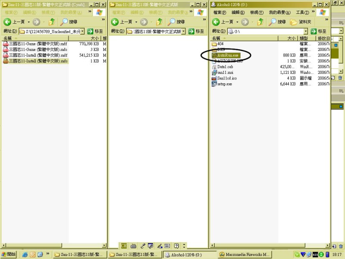This screenshot has width=345, height=259.
Task: Open address dropdown showing S:\[123456789_Unclassified path
Action: (x=82, y=32)
